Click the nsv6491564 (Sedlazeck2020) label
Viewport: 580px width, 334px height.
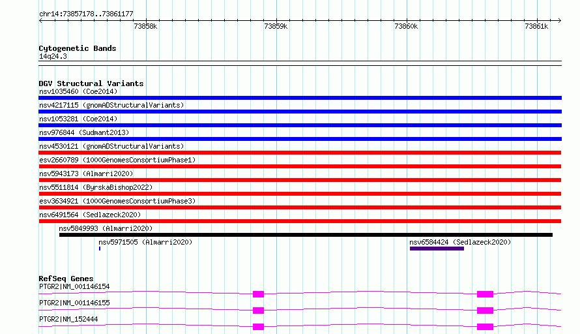tap(90, 215)
